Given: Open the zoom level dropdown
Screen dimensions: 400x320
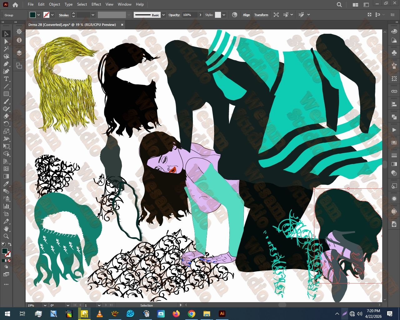Looking at the screenshot, I should click(45, 305).
